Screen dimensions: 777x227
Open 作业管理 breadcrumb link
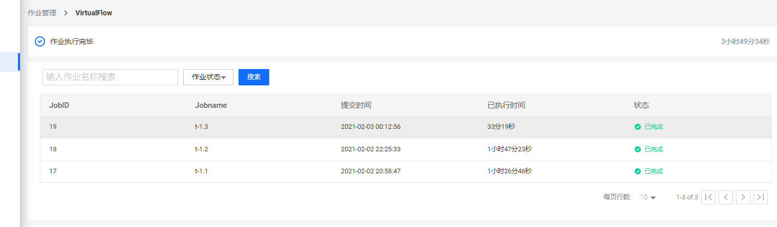point(42,13)
